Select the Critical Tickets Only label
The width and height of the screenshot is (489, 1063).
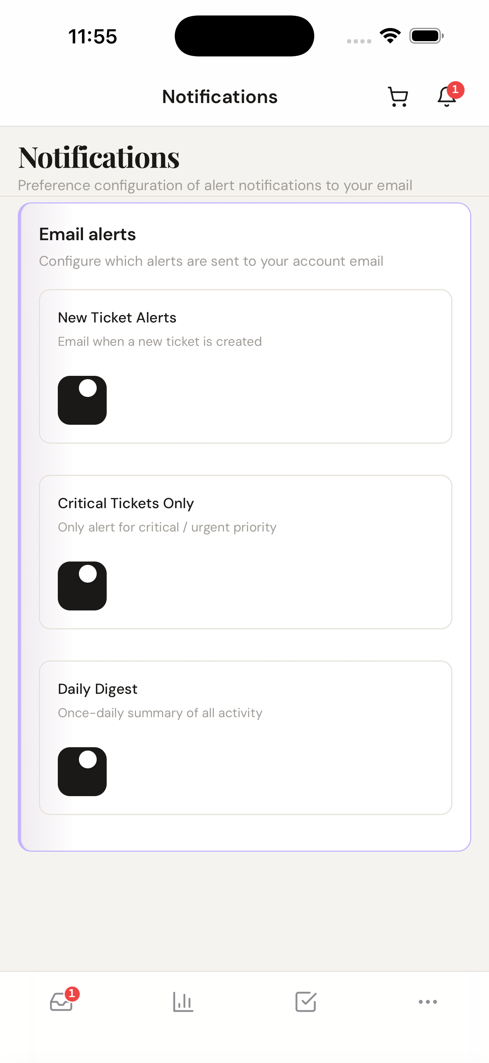pyautogui.click(x=126, y=503)
